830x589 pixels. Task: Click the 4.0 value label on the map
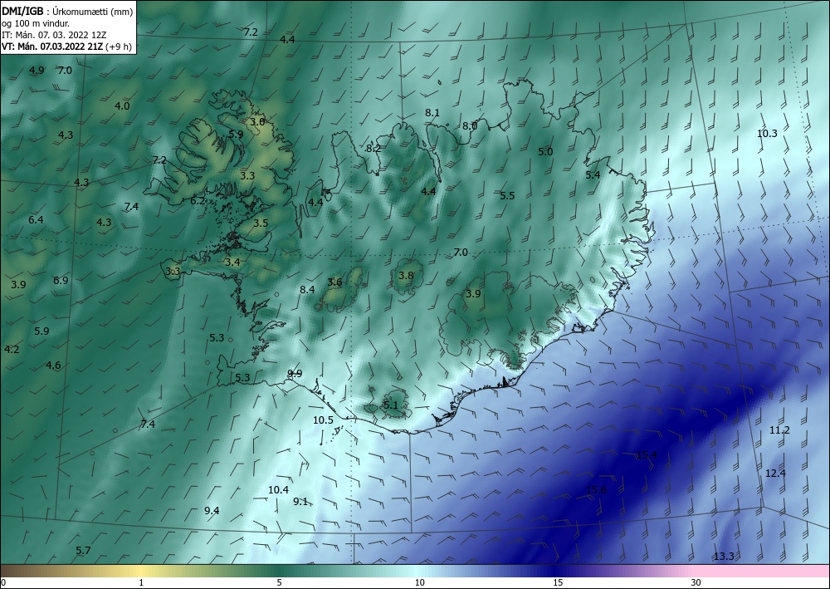[122, 106]
